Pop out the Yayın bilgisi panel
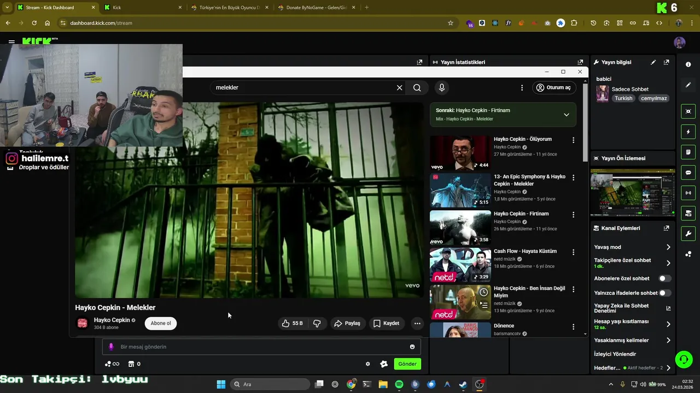This screenshot has width=700, height=393. [666, 62]
